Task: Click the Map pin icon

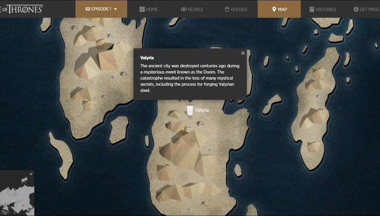Action: pos(274,9)
